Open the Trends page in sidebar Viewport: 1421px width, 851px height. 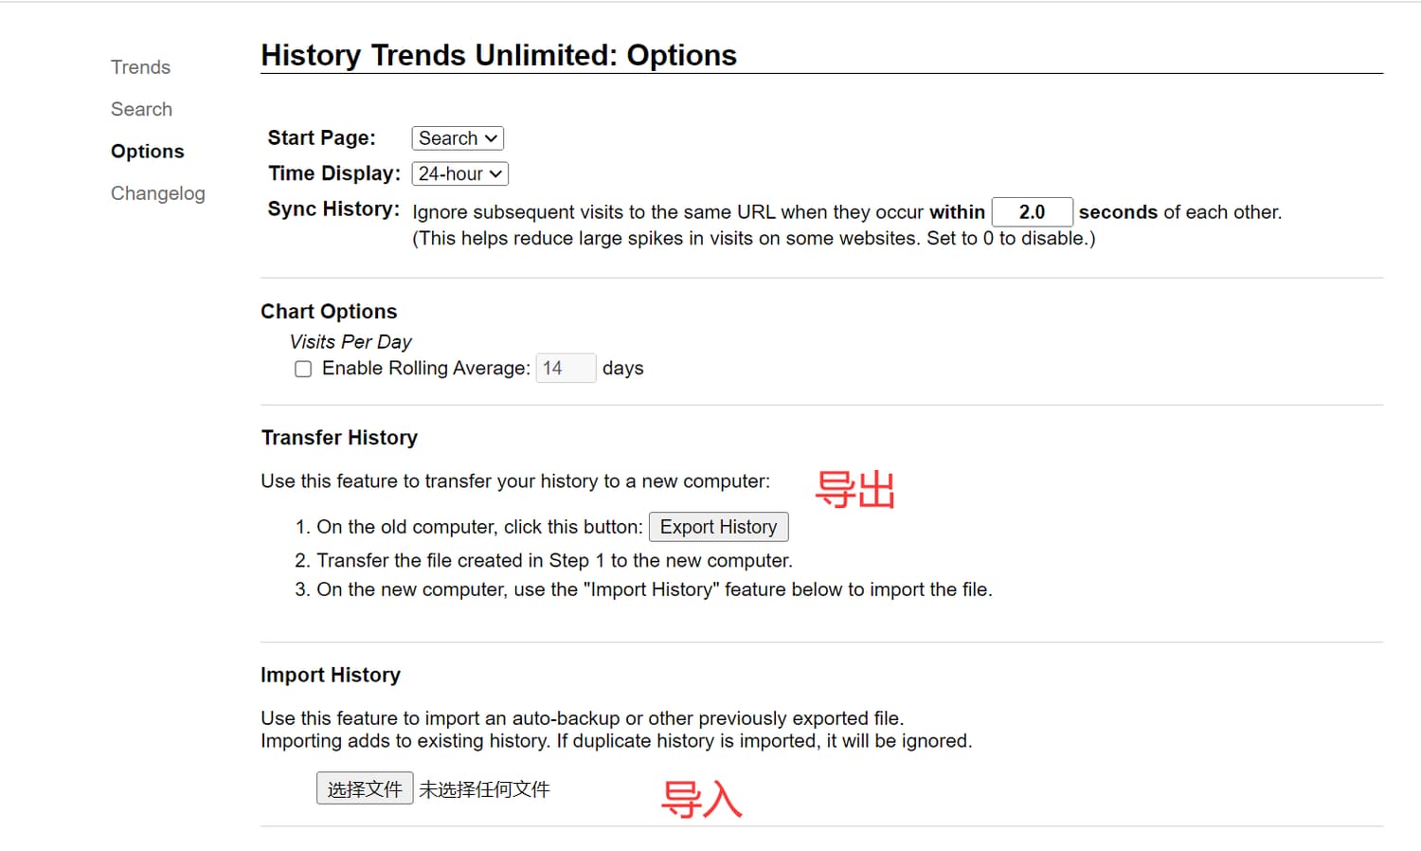coord(140,67)
